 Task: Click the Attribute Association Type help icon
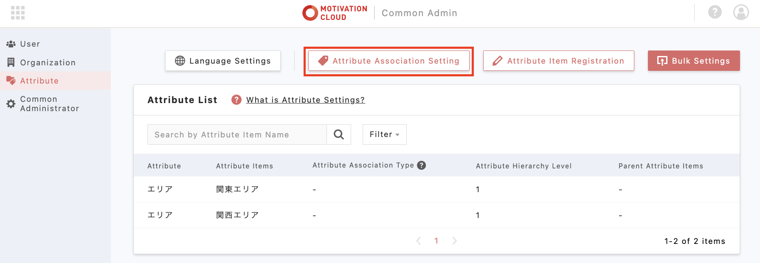[x=421, y=165]
